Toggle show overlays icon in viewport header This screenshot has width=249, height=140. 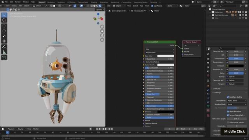pos(81,6)
